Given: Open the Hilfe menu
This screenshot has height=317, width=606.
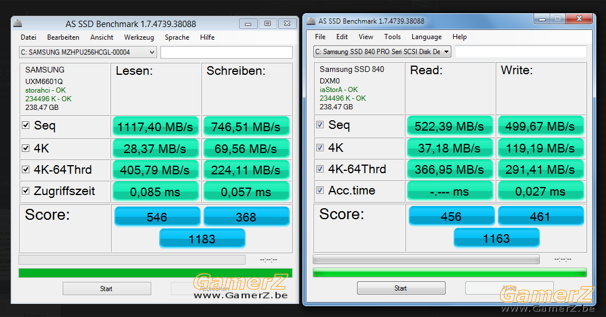Looking at the screenshot, I should click(x=207, y=37).
